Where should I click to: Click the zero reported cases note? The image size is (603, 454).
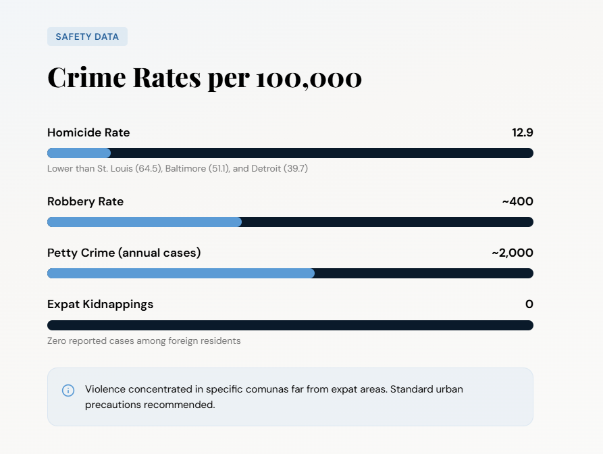[x=144, y=340]
